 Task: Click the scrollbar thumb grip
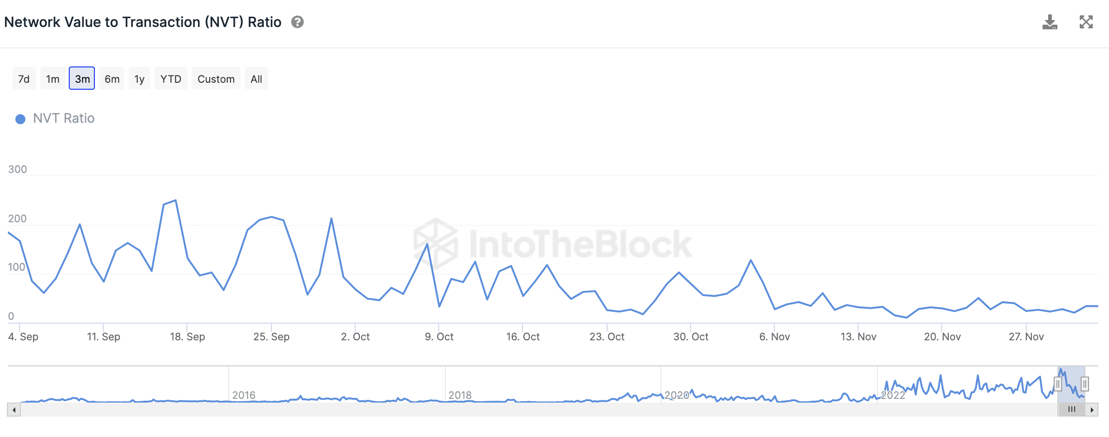pyautogui.click(x=1072, y=410)
